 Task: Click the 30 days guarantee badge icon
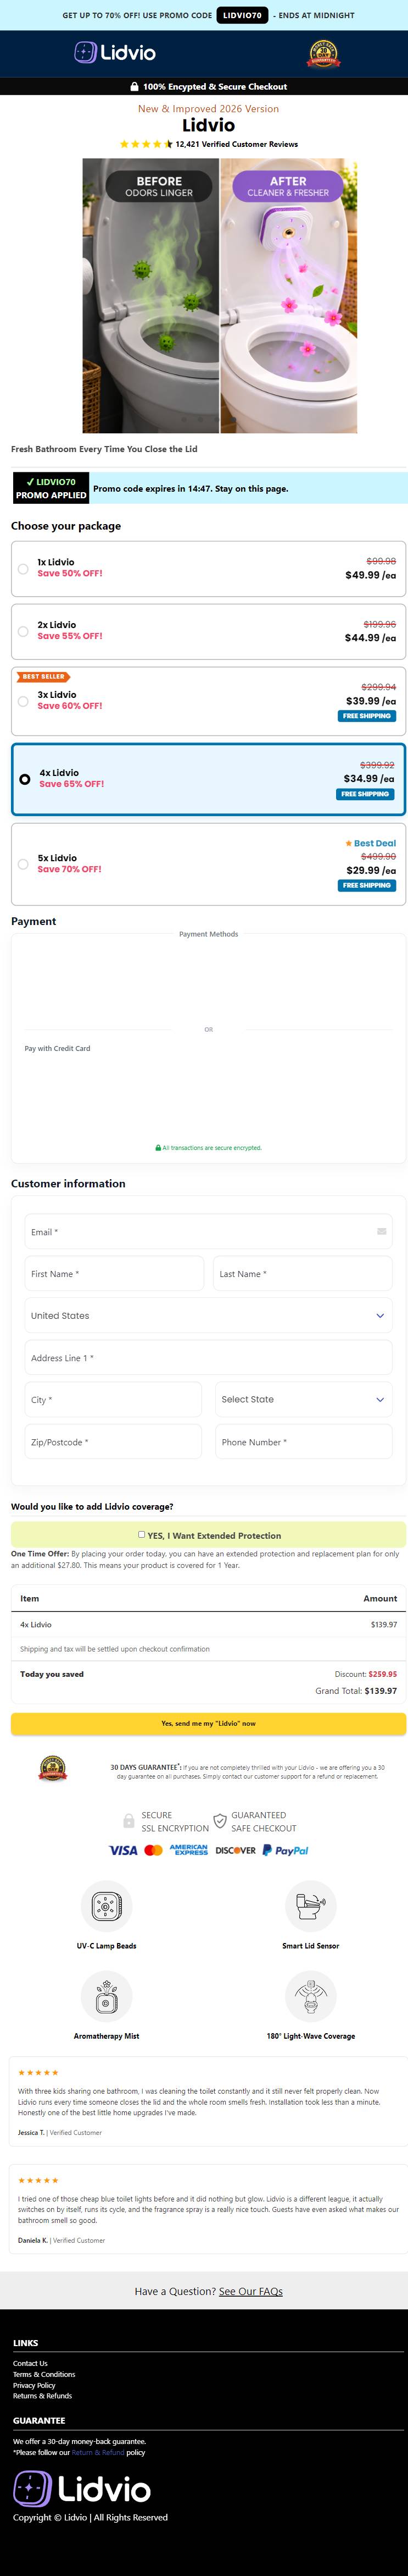click(53, 1769)
